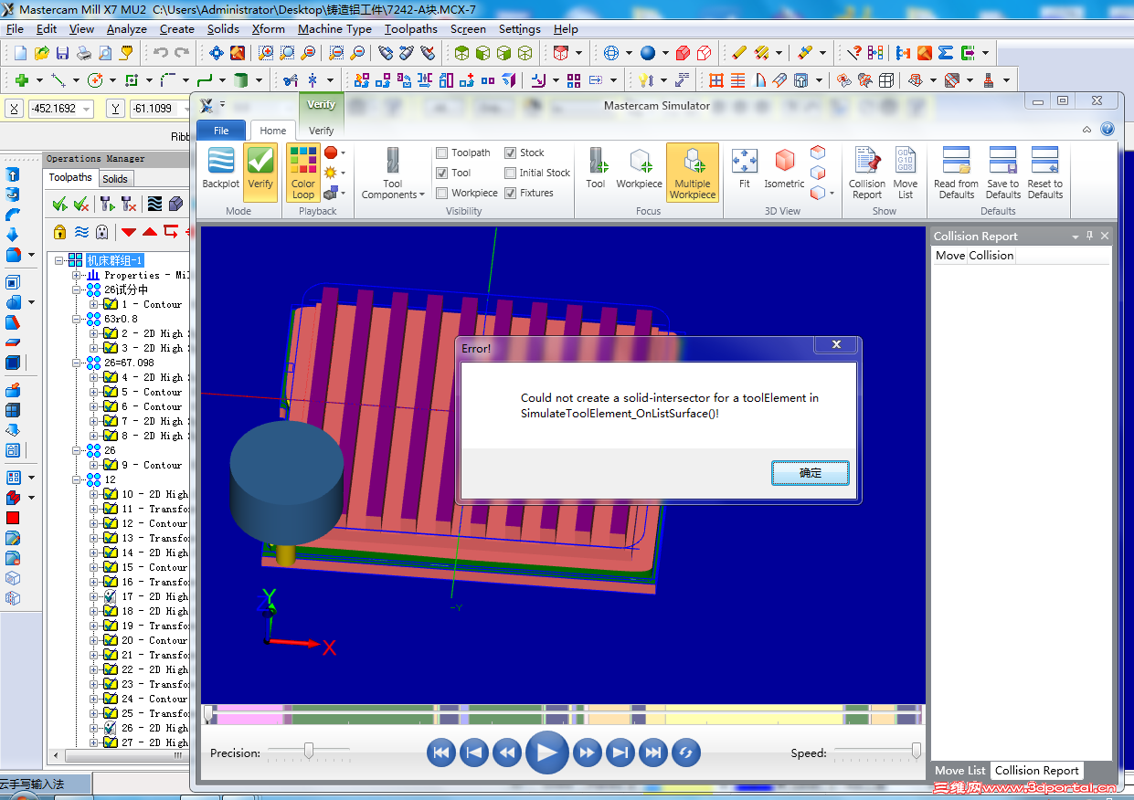Fit the 3D view
The height and width of the screenshot is (800, 1134).
(745, 169)
